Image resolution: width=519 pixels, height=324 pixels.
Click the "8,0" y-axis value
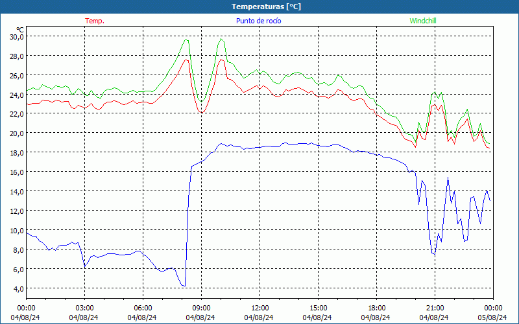coord(18,250)
